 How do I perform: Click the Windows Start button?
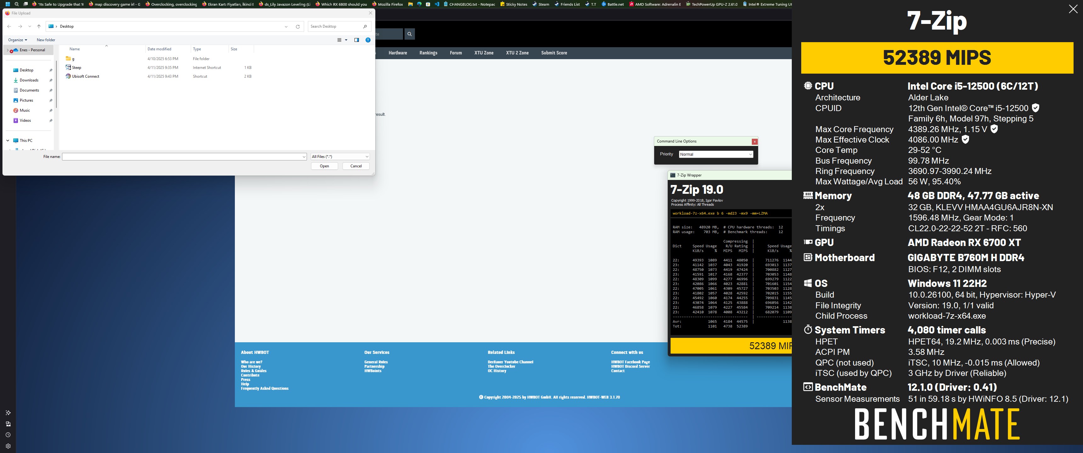pyautogui.click(x=8, y=4)
